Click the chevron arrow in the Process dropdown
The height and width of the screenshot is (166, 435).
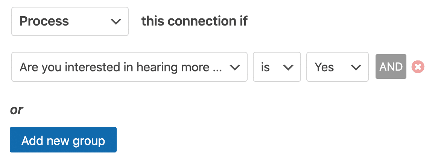click(x=116, y=21)
